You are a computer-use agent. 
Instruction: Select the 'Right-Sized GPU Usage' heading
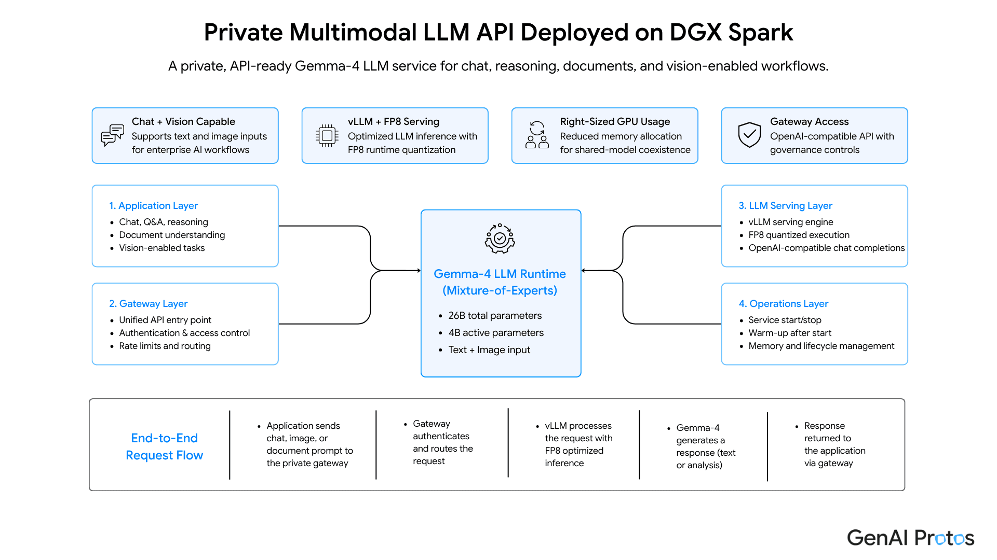615,121
